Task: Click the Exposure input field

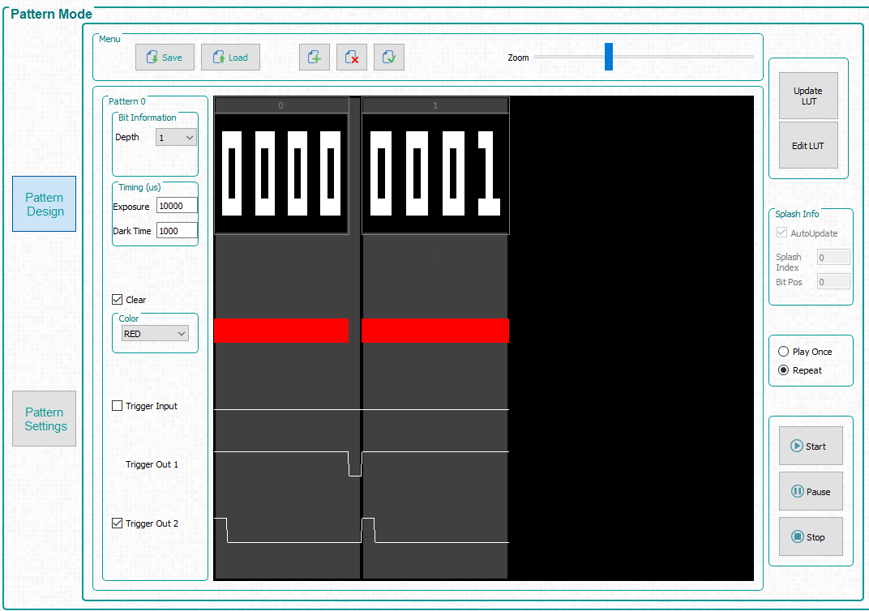Action: (x=177, y=206)
